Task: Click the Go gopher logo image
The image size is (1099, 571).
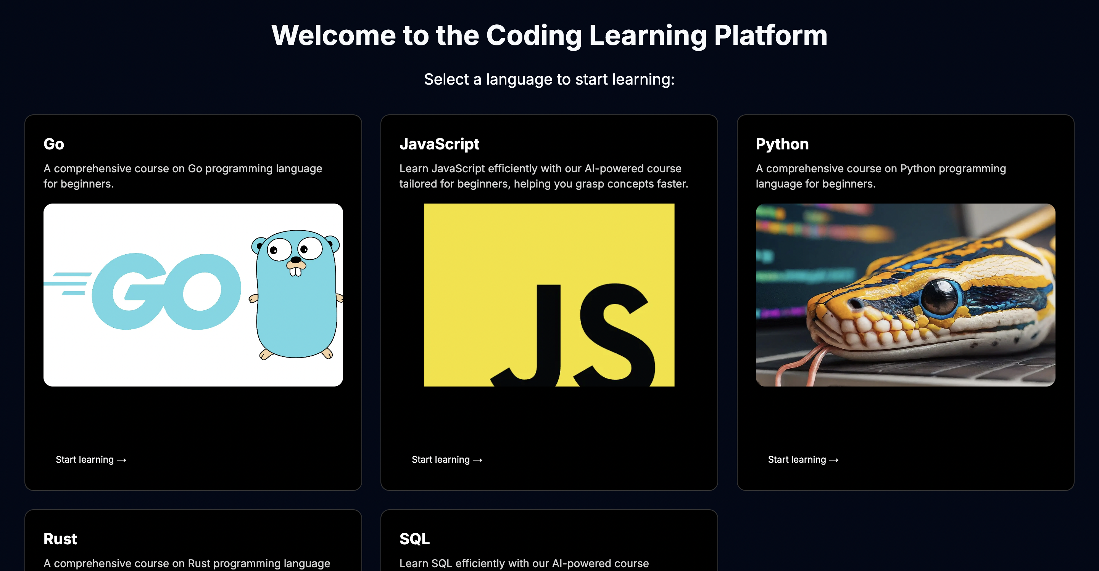Action: pyautogui.click(x=193, y=295)
